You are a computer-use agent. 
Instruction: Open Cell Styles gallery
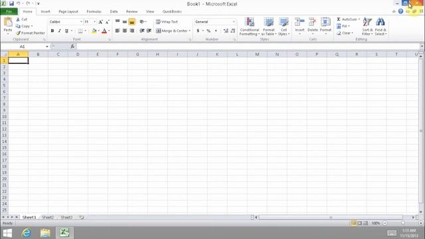(x=284, y=27)
